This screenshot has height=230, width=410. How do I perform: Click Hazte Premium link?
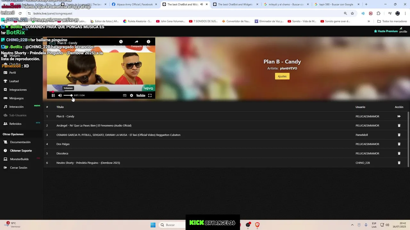tap(386, 31)
